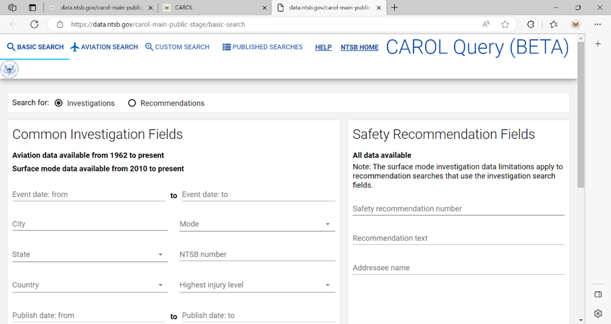
Task: Open the Custom Search tab
Action: point(178,47)
